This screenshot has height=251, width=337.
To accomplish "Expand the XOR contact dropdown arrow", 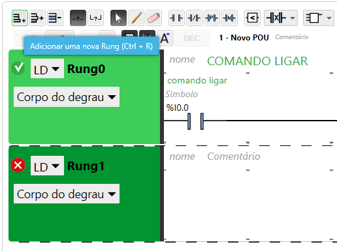I will click(293, 18).
